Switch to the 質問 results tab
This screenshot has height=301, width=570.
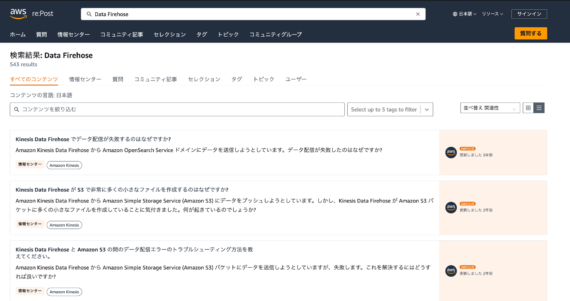pos(118,79)
